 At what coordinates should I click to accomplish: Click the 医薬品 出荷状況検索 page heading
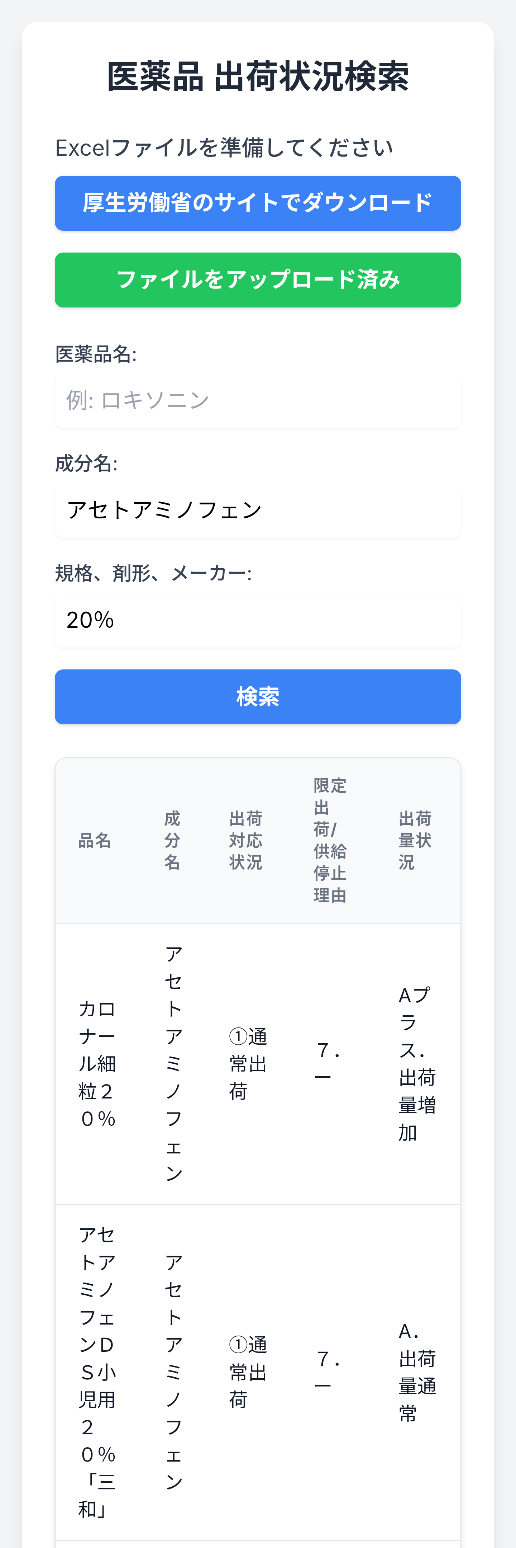[258, 77]
